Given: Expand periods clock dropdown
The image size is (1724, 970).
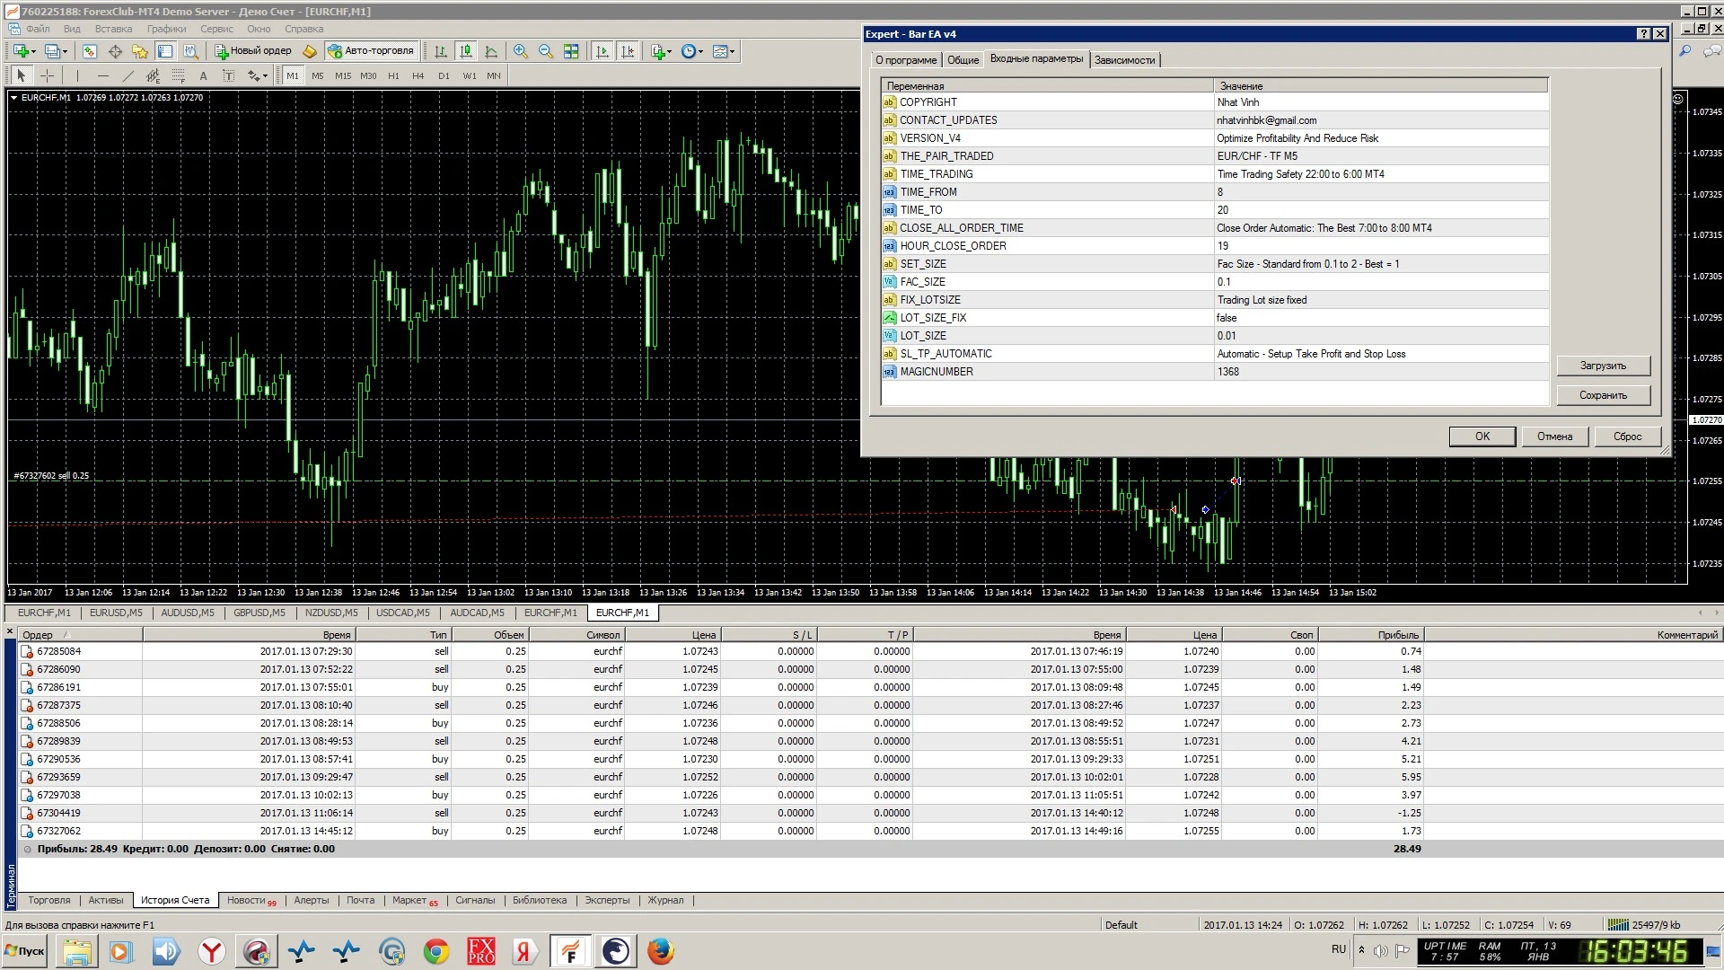Looking at the screenshot, I should coord(700,52).
